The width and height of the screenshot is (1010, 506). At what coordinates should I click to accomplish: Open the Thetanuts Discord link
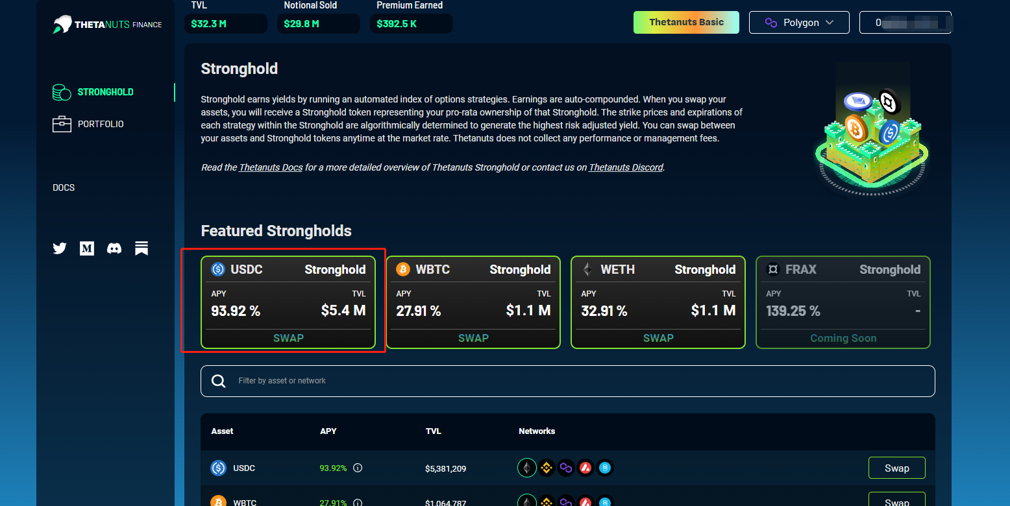(626, 167)
